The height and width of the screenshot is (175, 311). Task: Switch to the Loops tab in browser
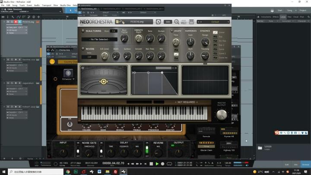(x=283, y=17)
